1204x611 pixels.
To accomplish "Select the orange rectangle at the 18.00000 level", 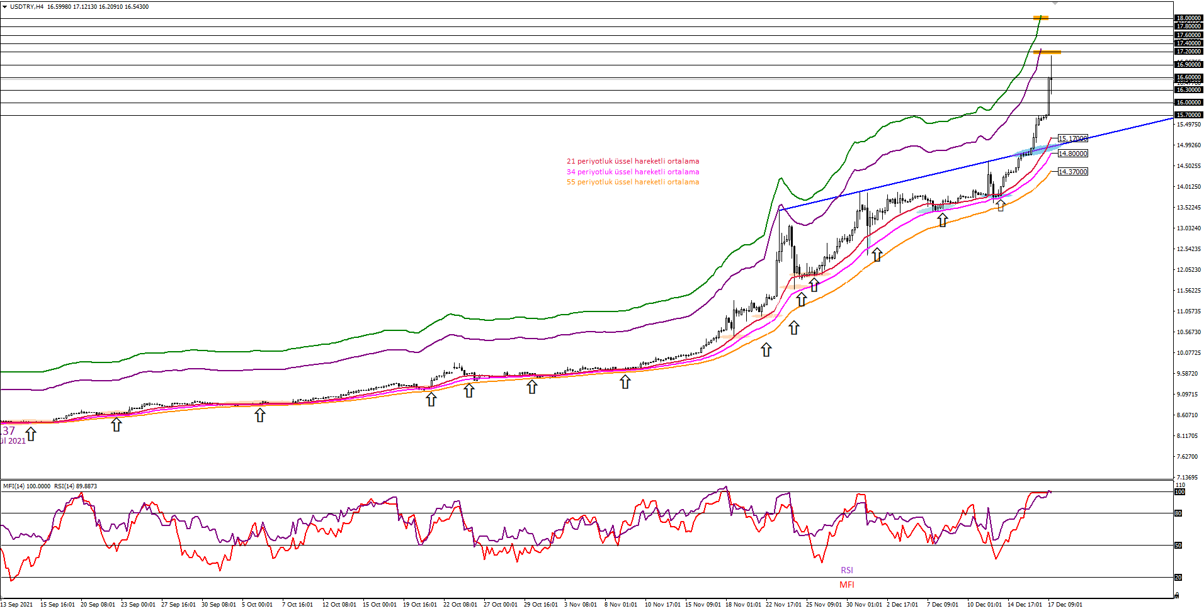I will coord(1041,18).
